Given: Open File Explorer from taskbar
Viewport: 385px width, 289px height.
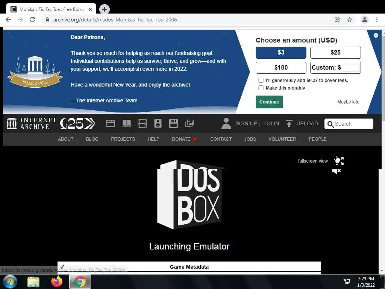Looking at the screenshot, I should tap(33, 282).
